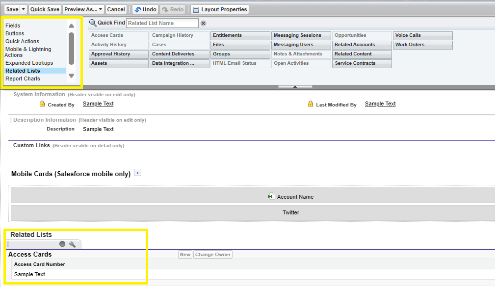
Task: Click the Redo button
Action: 173,9
